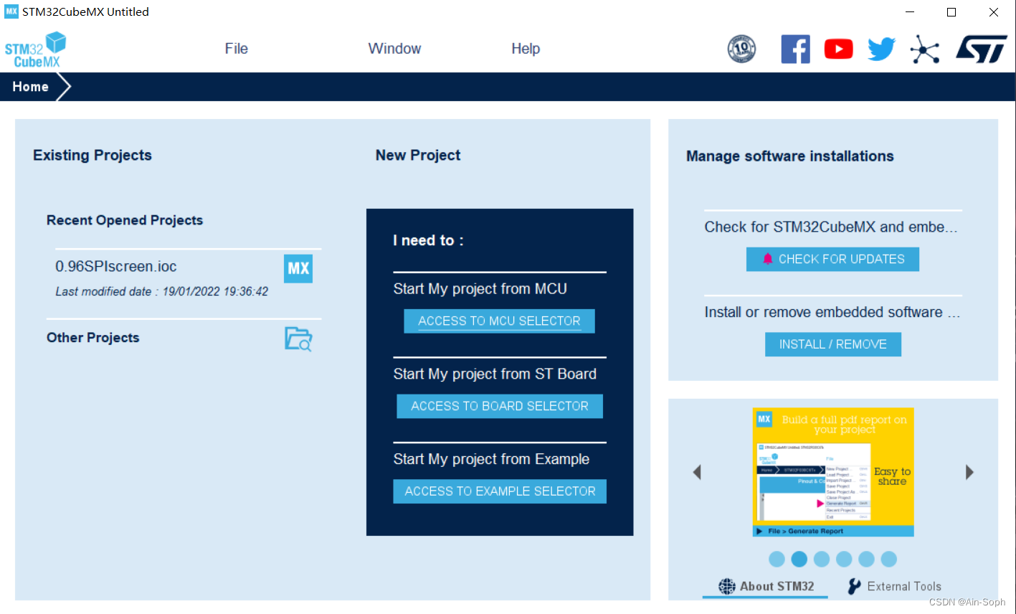Switch to the External Tools tab
The image size is (1016, 614).
tap(894, 586)
